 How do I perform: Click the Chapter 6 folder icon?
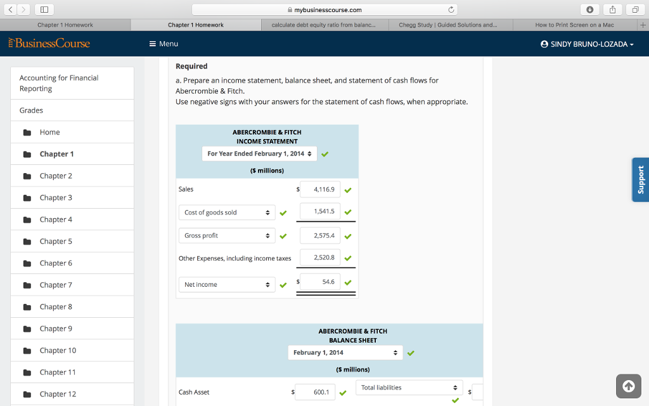click(x=27, y=263)
